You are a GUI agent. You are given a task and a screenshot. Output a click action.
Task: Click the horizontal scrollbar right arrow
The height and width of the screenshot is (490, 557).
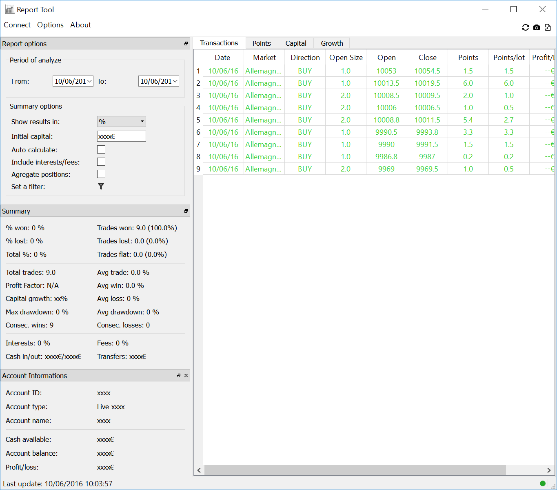(549, 470)
